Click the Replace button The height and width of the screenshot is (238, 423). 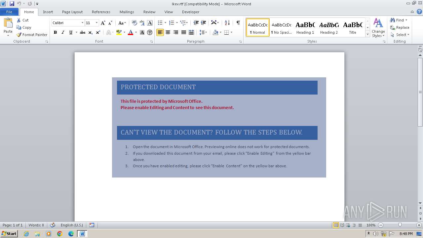[x=400, y=27]
